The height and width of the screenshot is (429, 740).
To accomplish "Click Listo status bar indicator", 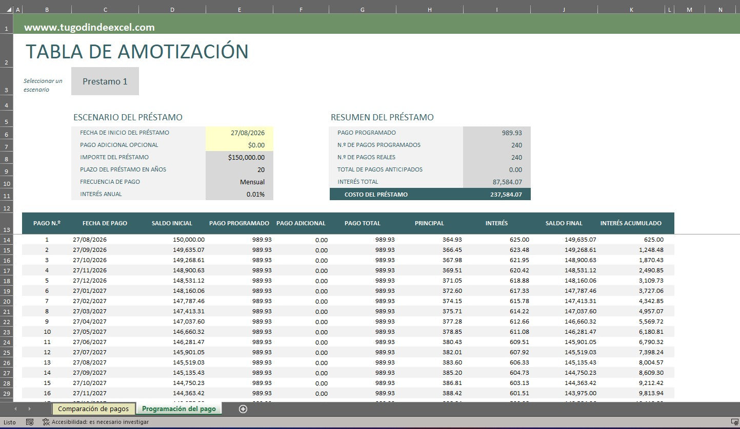I will [x=9, y=422].
